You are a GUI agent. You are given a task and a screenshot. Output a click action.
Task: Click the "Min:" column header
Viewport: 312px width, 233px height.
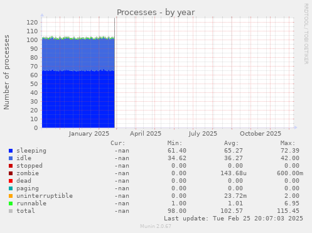pyautogui.click(x=175, y=143)
